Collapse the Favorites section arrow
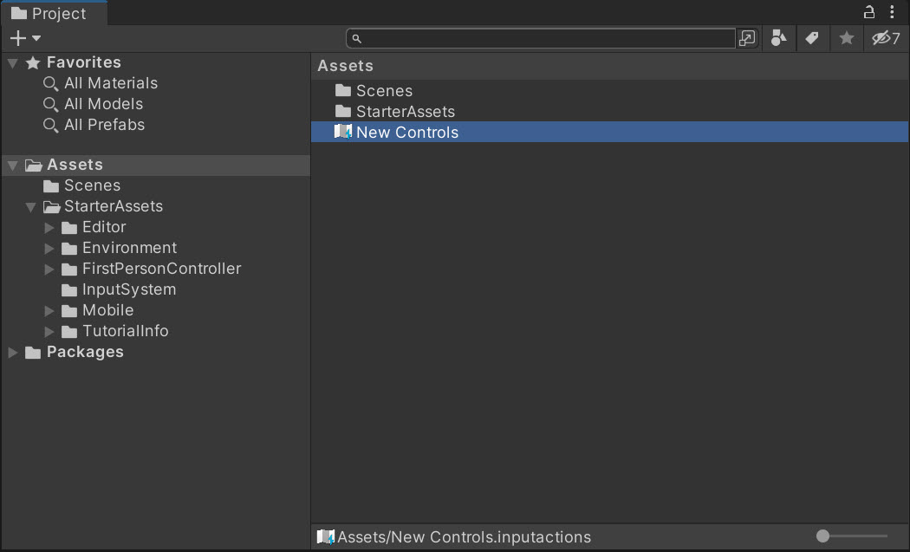The height and width of the screenshot is (552, 910). click(13, 62)
